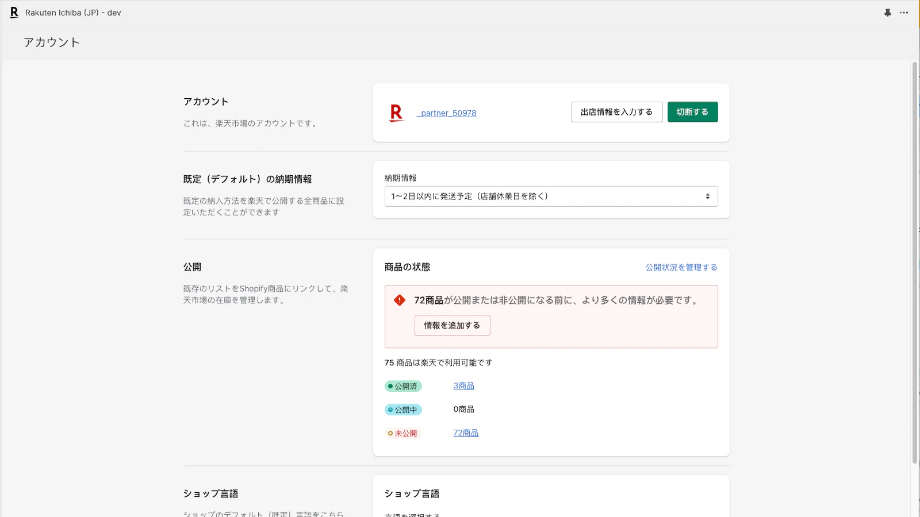Click the 未公開 status badge
The image size is (920, 517).
403,434
